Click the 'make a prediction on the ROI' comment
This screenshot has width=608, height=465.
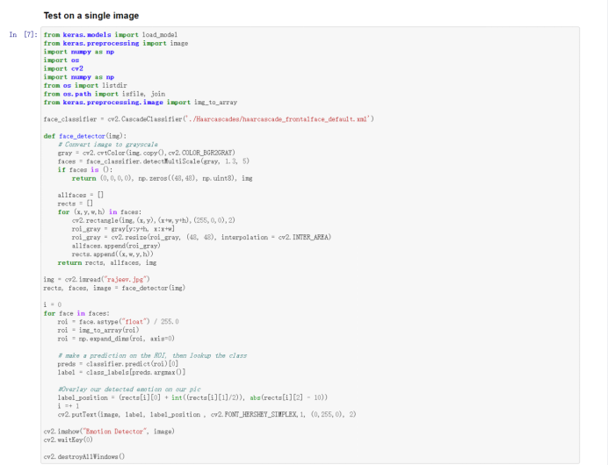(x=152, y=355)
